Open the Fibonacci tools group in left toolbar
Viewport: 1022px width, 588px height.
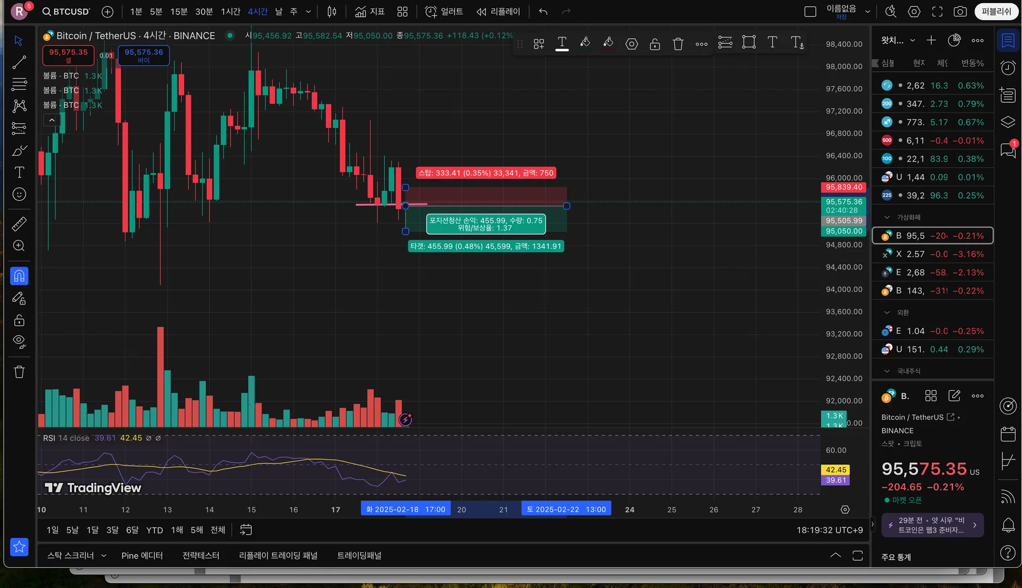pos(19,84)
